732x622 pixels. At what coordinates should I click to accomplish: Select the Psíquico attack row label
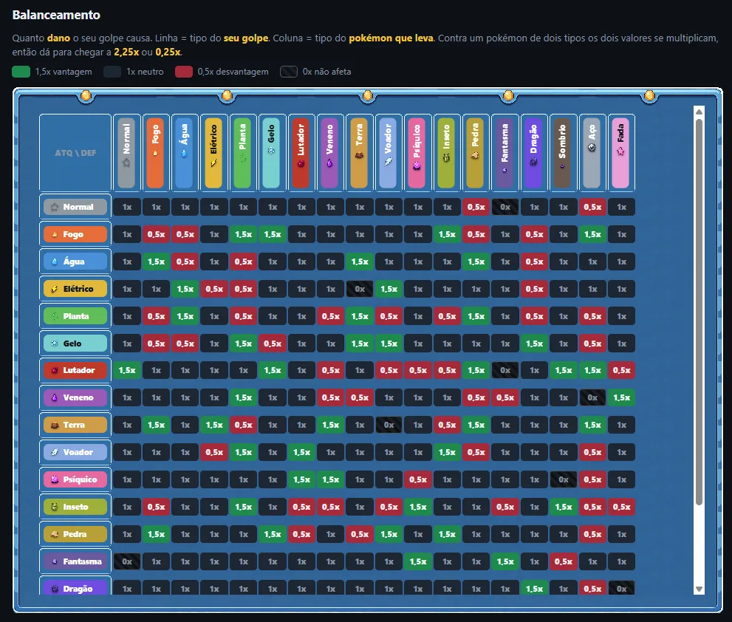75,479
